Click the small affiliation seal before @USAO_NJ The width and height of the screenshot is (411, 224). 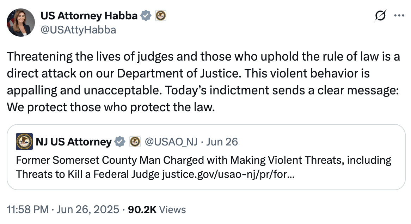point(135,142)
